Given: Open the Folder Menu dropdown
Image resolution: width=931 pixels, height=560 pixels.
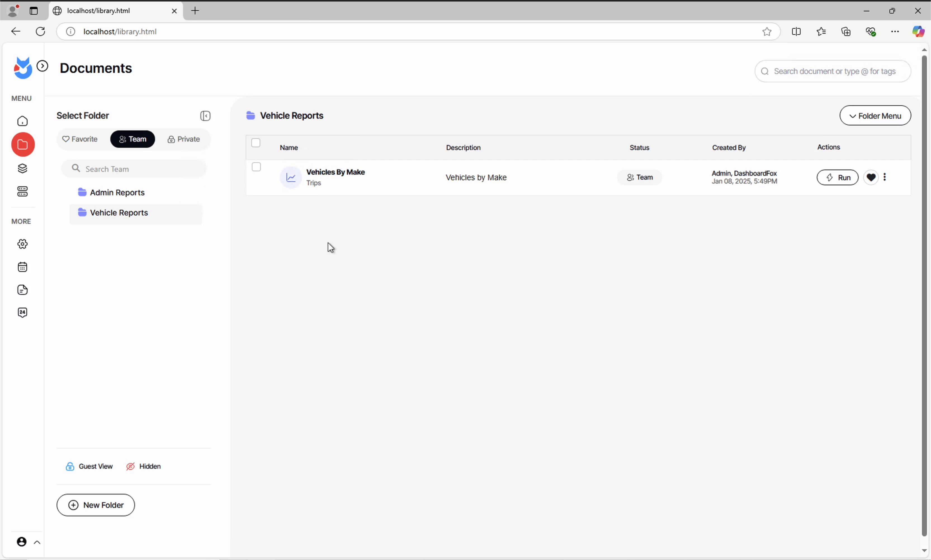Looking at the screenshot, I should (875, 116).
